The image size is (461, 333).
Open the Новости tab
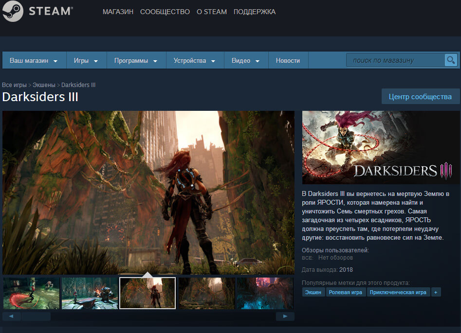coord(288,60)
